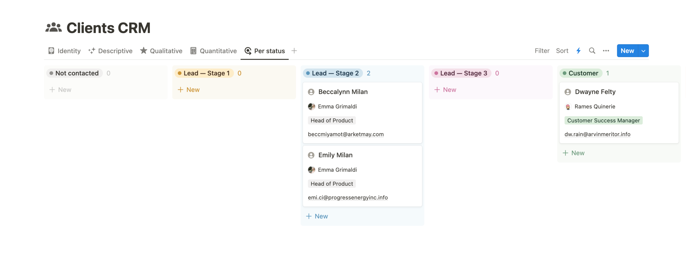Switch to the Identity view tab
Screen dimensions: 686x254
click(64, 51)
